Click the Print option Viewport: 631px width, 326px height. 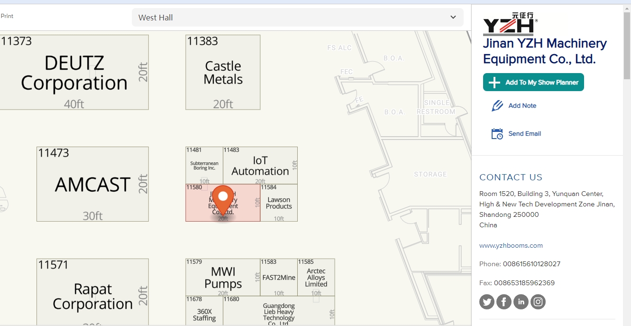(7, 16)
